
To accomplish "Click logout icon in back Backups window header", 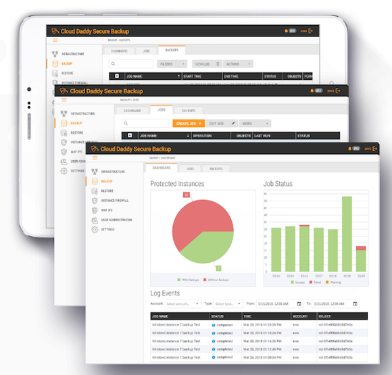I will (x=310, y=31).
